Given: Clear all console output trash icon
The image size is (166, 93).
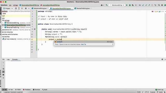Looking at the screenshot, I should [x=3, y=78].
